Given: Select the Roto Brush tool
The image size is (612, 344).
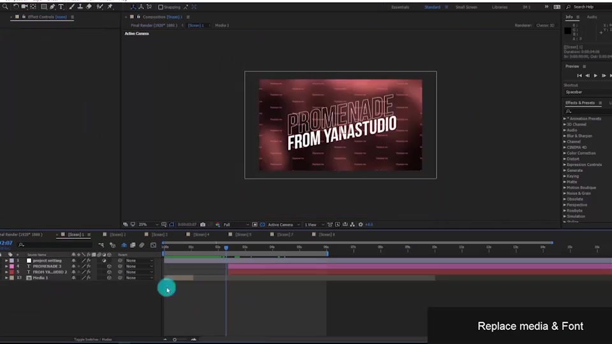Looking at the screenshot, I should coord(99,6).
